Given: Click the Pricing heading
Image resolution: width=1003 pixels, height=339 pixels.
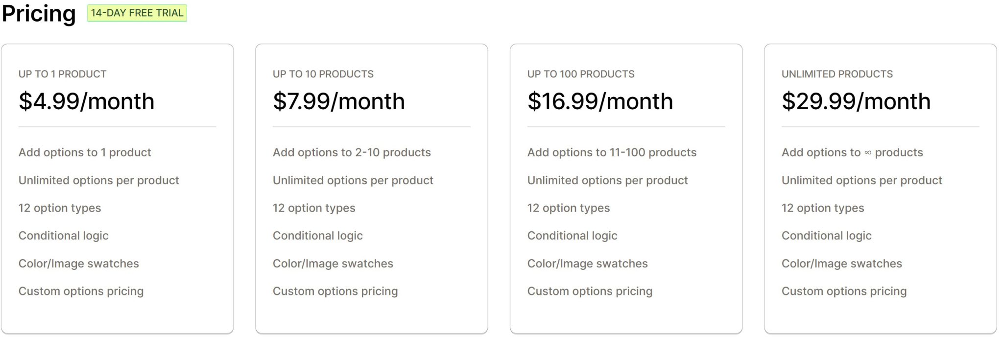Looking at the screenshot, I should tap(39, 14).
